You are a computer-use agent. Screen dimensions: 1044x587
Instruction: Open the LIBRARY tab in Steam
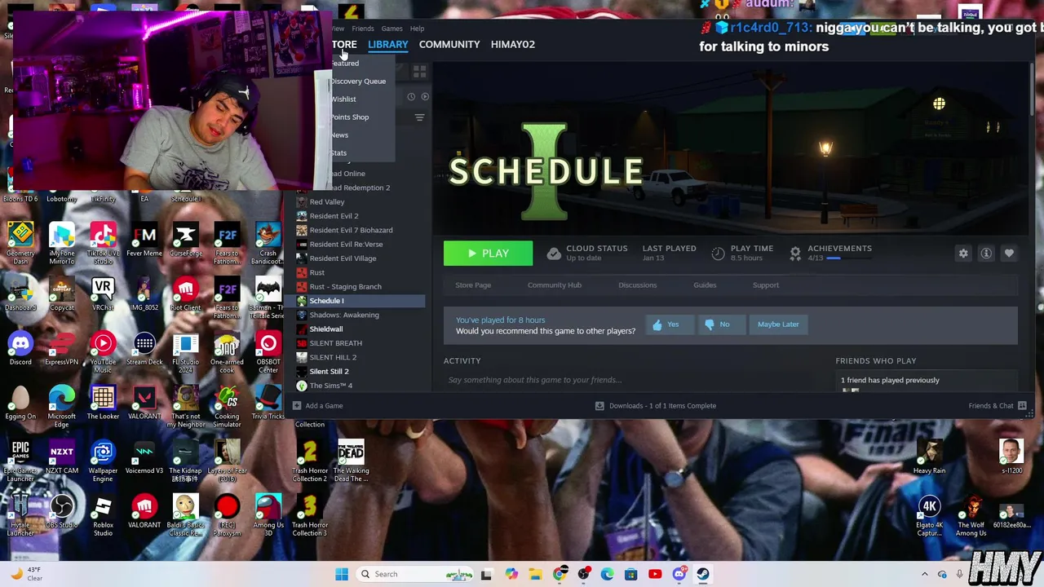tap(387, 44)
